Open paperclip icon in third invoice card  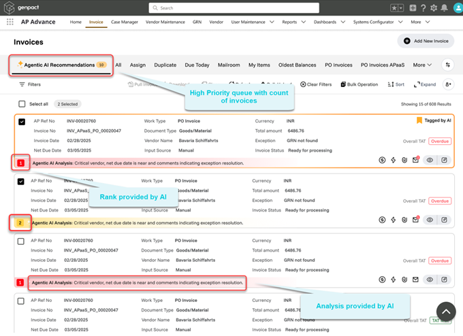[404, 280]
